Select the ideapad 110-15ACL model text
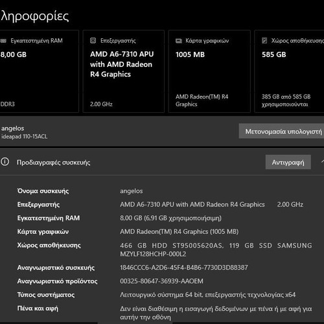324x324 pixels. pos(24,137)
